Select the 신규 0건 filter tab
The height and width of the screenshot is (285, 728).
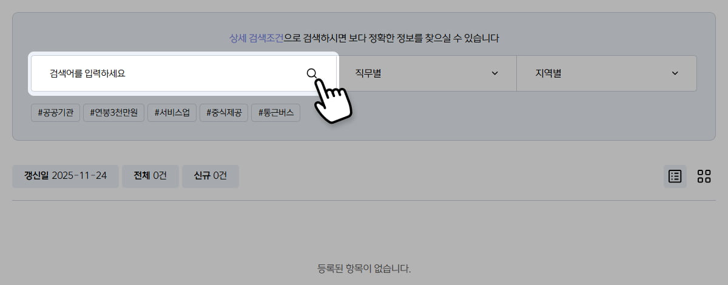211,176
